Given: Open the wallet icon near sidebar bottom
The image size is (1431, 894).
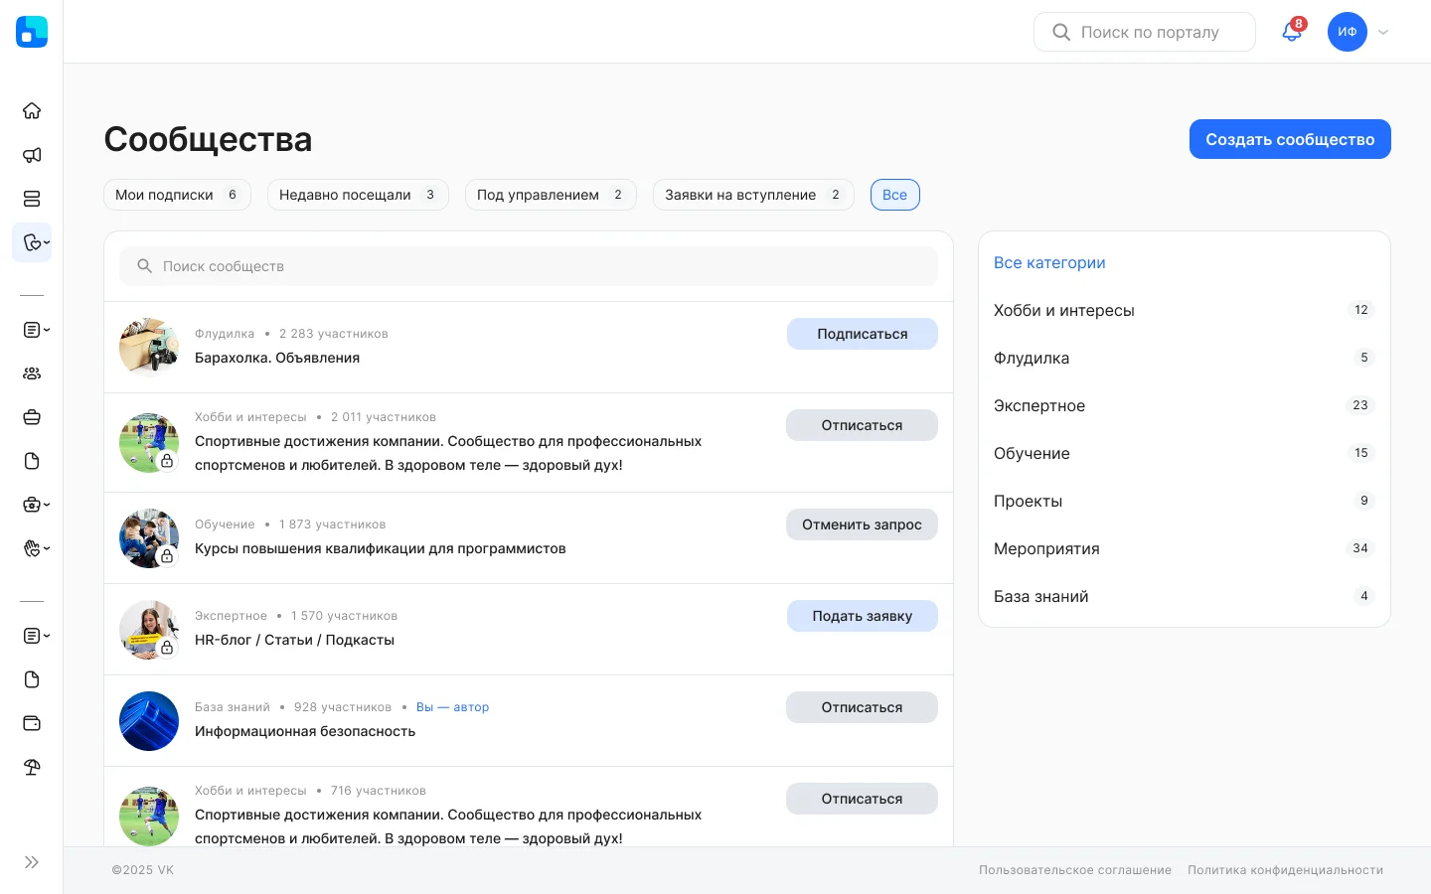Looking at the screenshot, I should click(x=31, y=723).
